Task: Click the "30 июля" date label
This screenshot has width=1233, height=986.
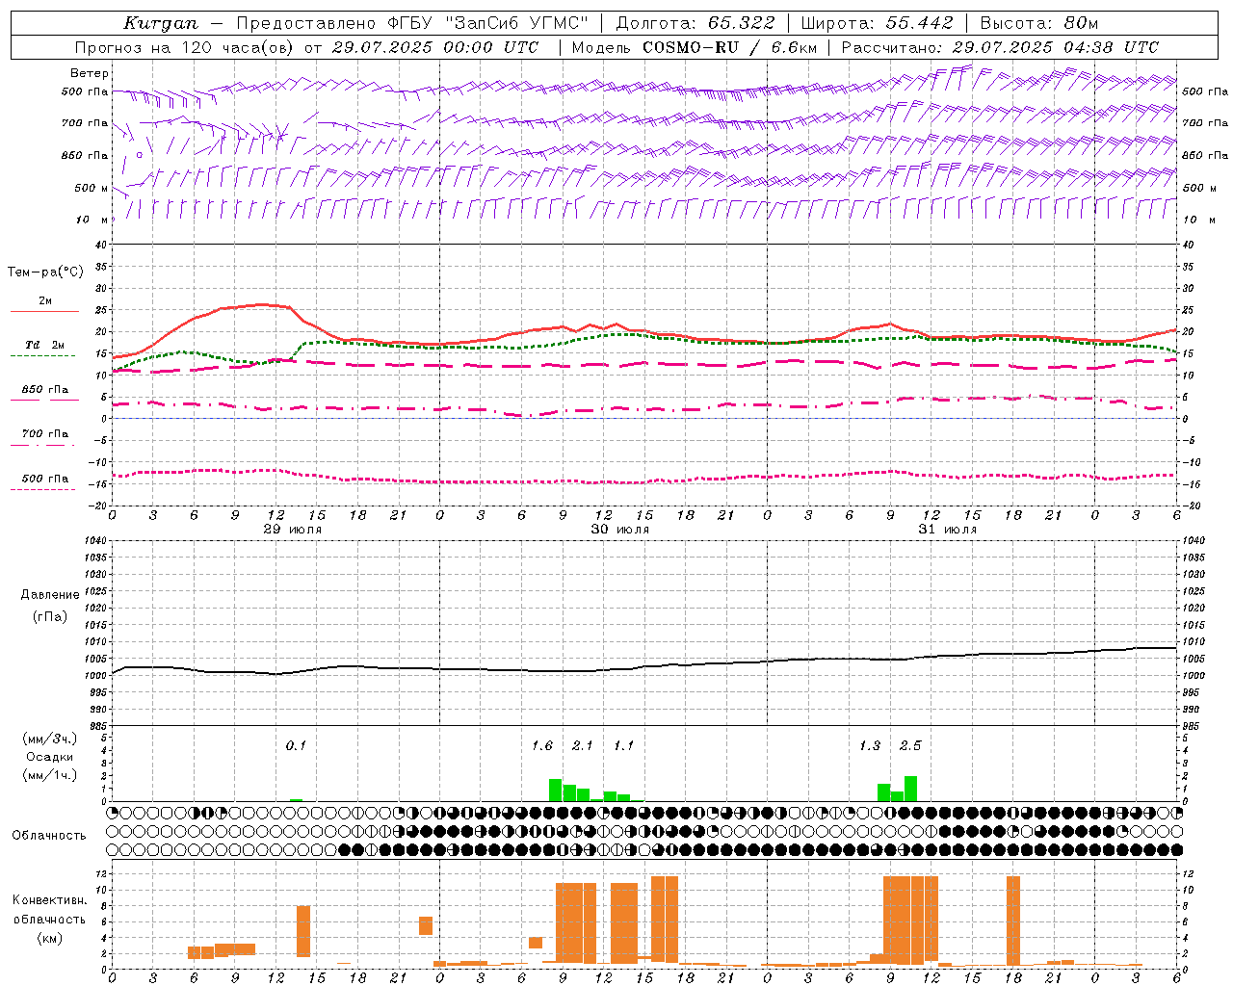Action: [x=619, y=530]
